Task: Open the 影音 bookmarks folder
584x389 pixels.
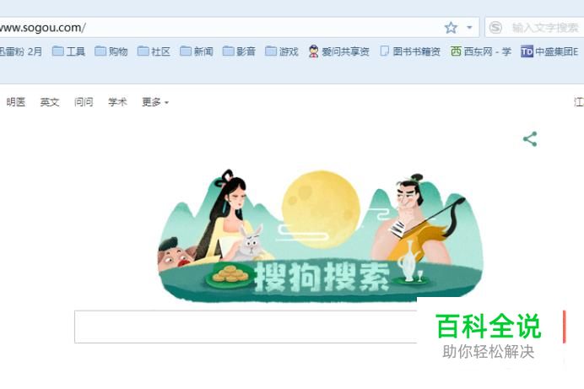Action: (x=239, y=51)
